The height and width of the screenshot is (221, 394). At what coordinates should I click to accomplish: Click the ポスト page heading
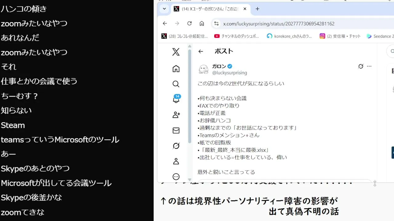point(224,51)
